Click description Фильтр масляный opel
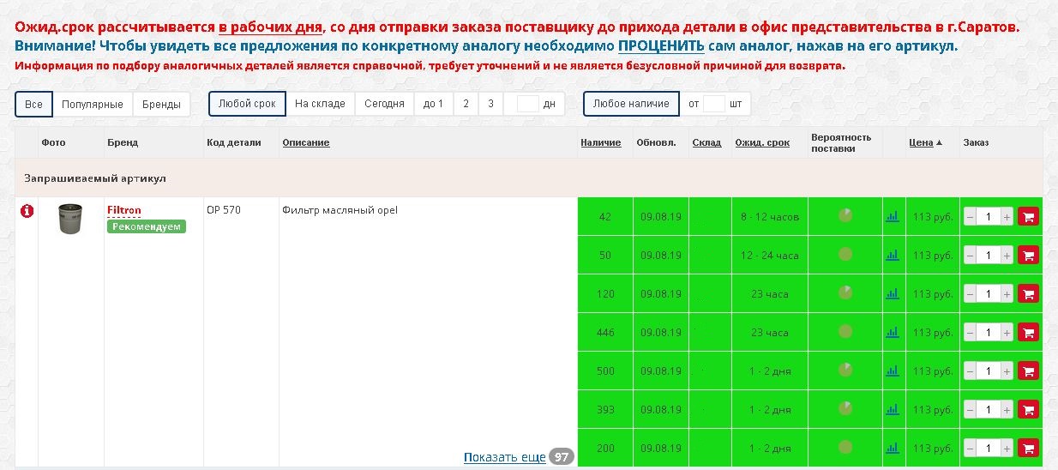This screenshot has width=1058, height=470. coord(340,210)
